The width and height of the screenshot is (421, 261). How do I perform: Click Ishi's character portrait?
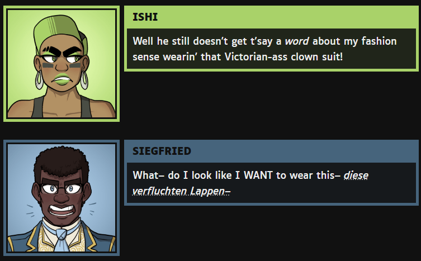tap(62, 64)
